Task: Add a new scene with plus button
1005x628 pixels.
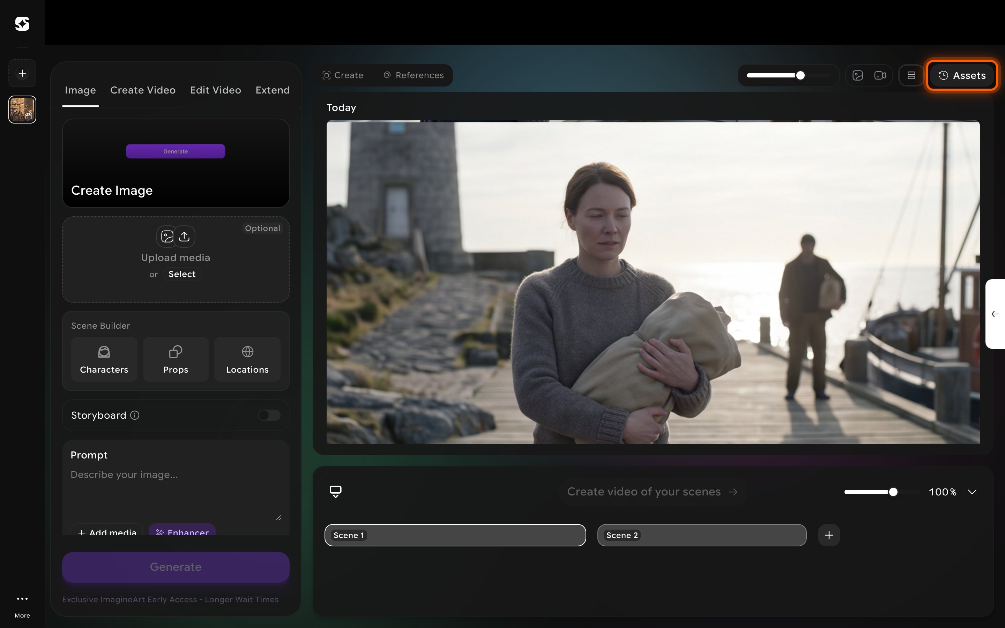Action: (x=829, y=535)
